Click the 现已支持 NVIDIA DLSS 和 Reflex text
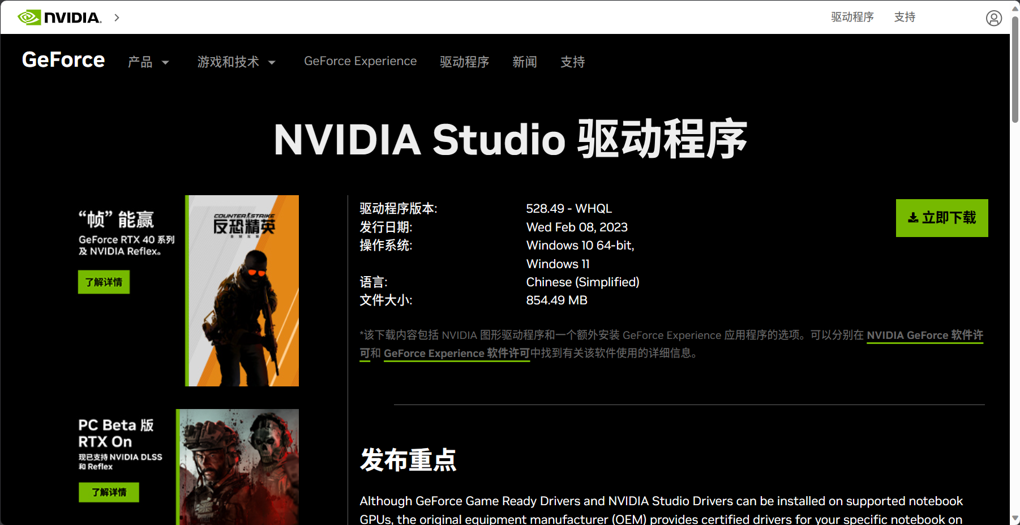 (120, 462)
